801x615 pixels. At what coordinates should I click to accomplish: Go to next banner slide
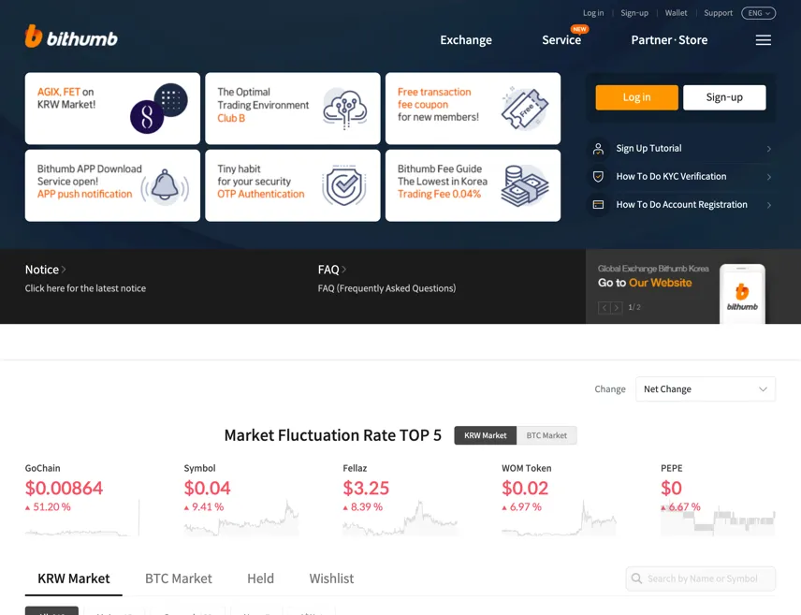(x=617, y=307)
